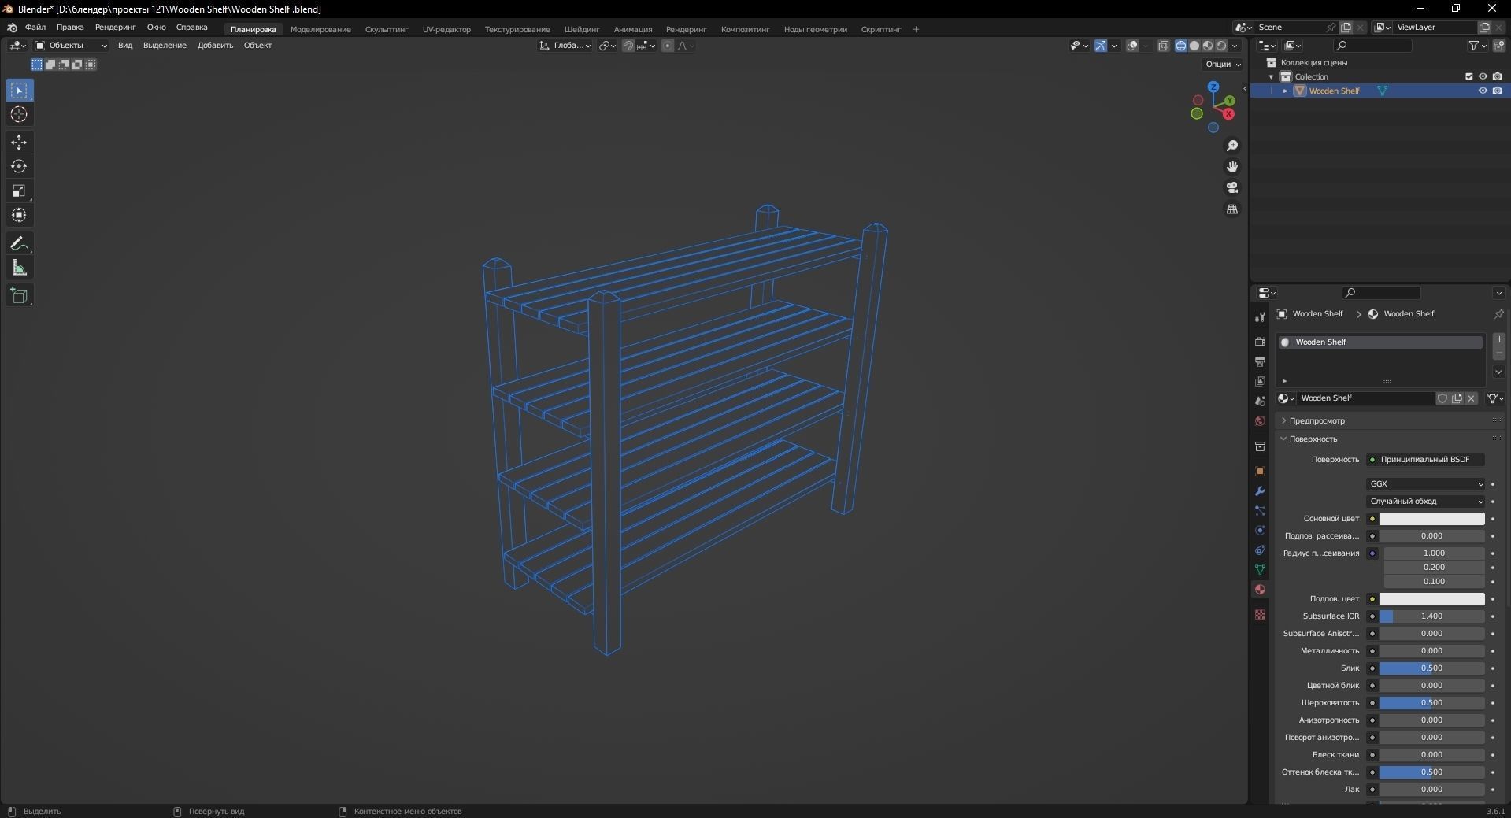Open the Добавить menu in viewport
This screenshot has width=1511, height=818.
click(215, 46)
